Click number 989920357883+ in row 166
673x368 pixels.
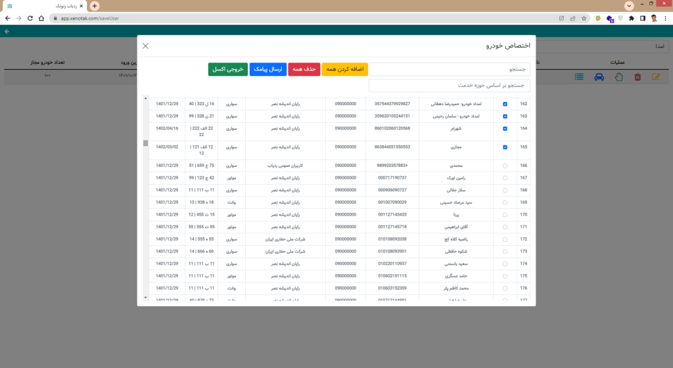[392, 166]
